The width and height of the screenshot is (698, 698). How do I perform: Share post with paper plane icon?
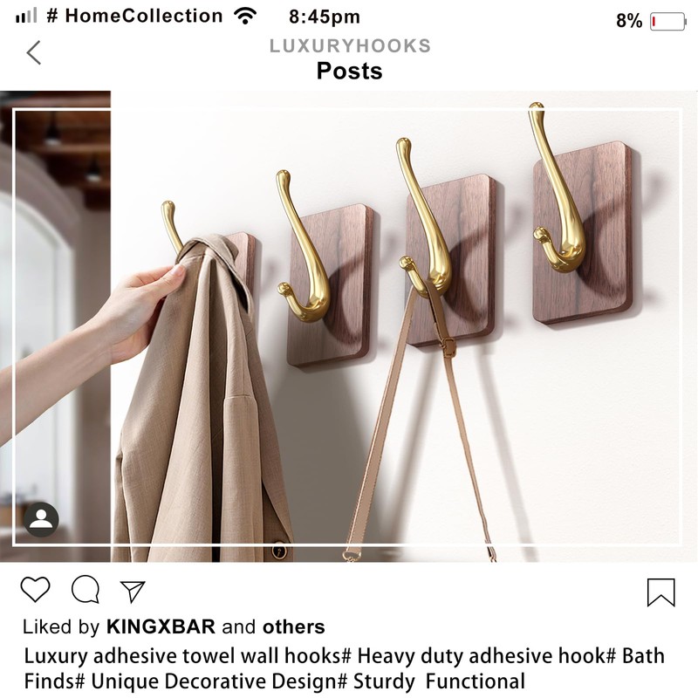(133, 592)
